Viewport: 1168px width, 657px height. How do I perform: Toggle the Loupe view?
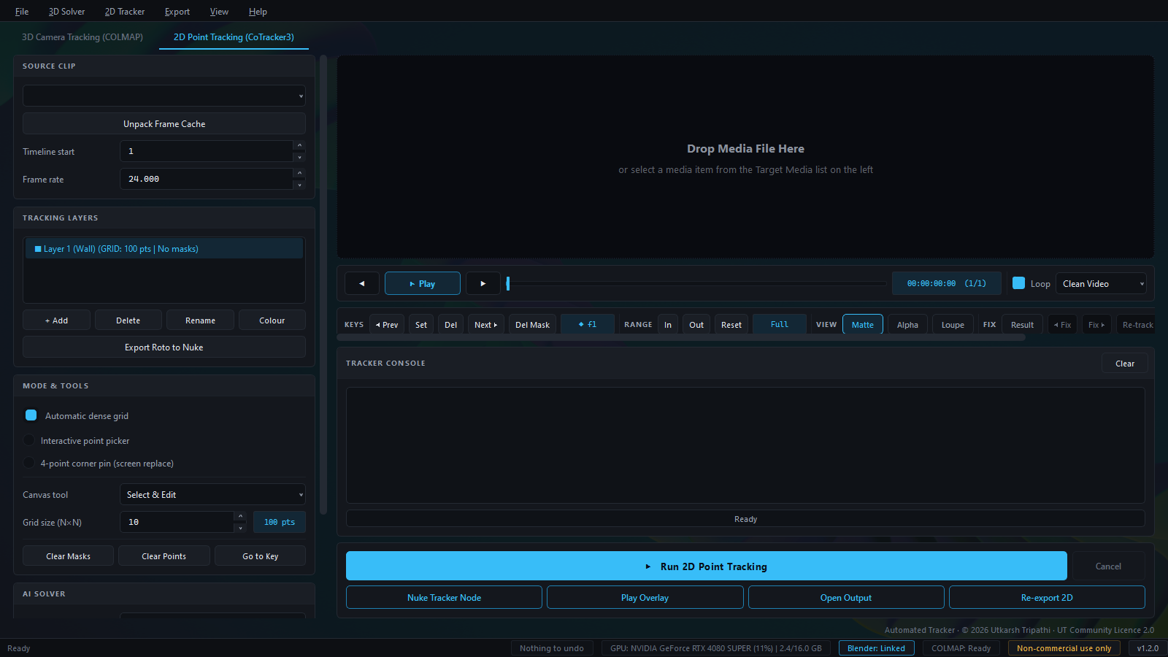click(953, 325)
